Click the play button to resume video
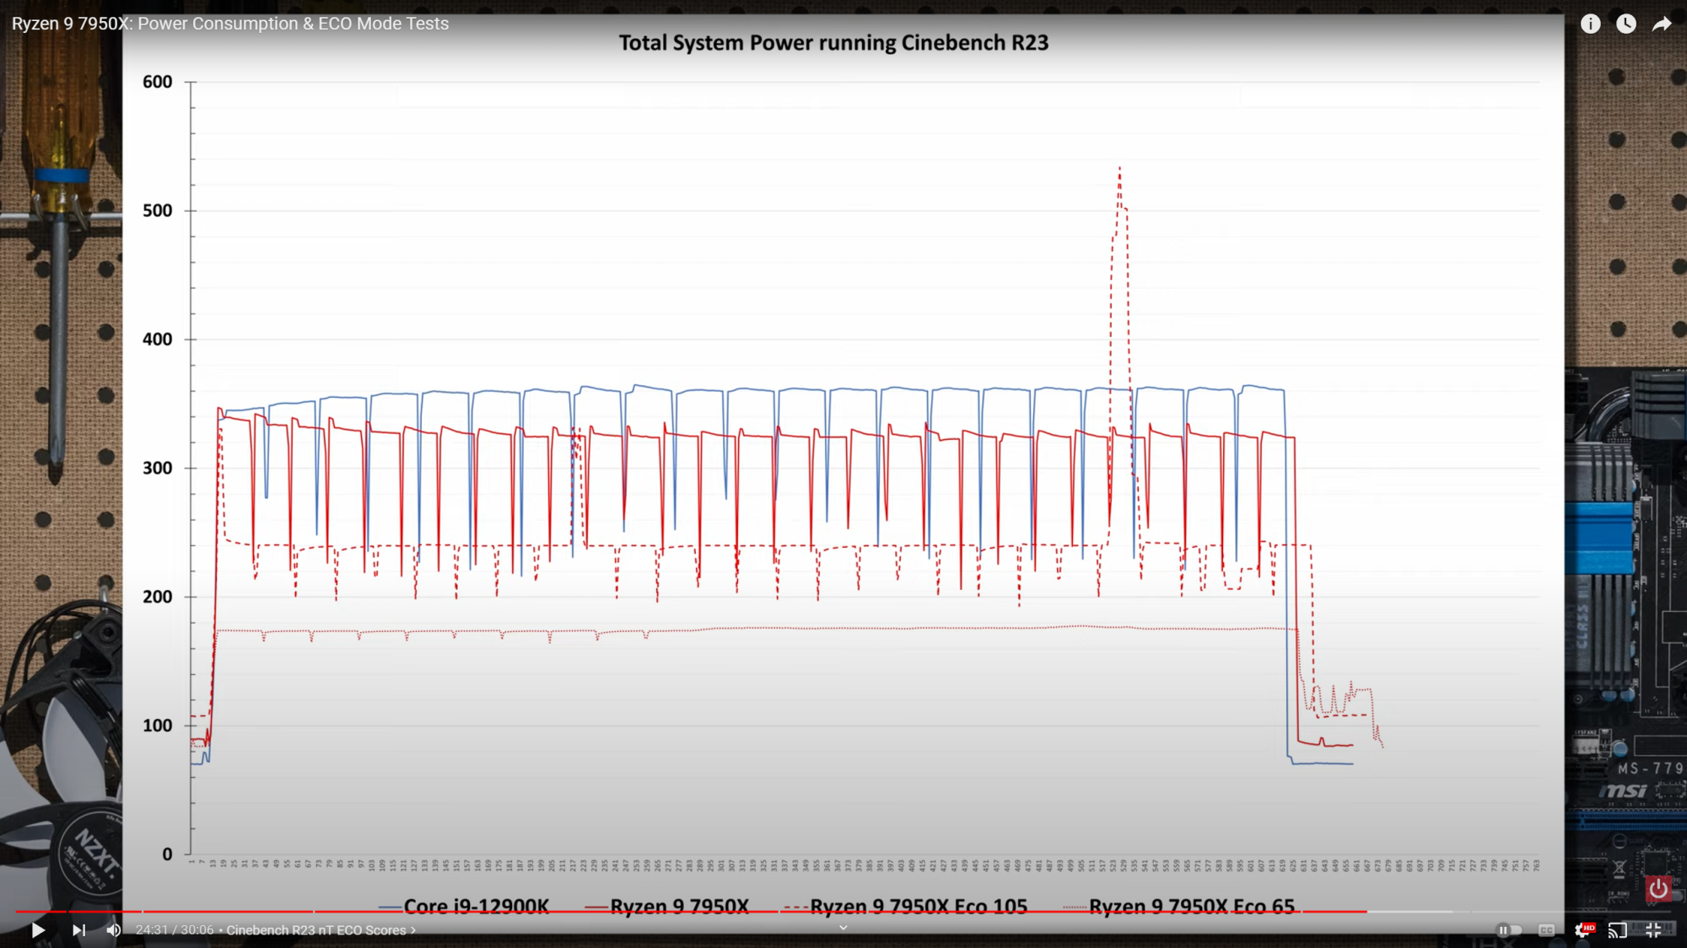The width and height of the screenshot is (1687, 948). [35, 929]
